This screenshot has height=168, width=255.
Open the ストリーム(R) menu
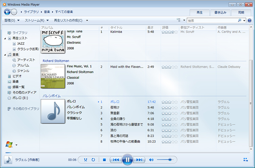[37, 20]
